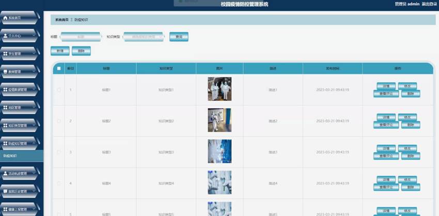The width and height of the screenshot is (439, 216).
Task: Click 查看评论 for row 标题1
Action: pos(386,94)
